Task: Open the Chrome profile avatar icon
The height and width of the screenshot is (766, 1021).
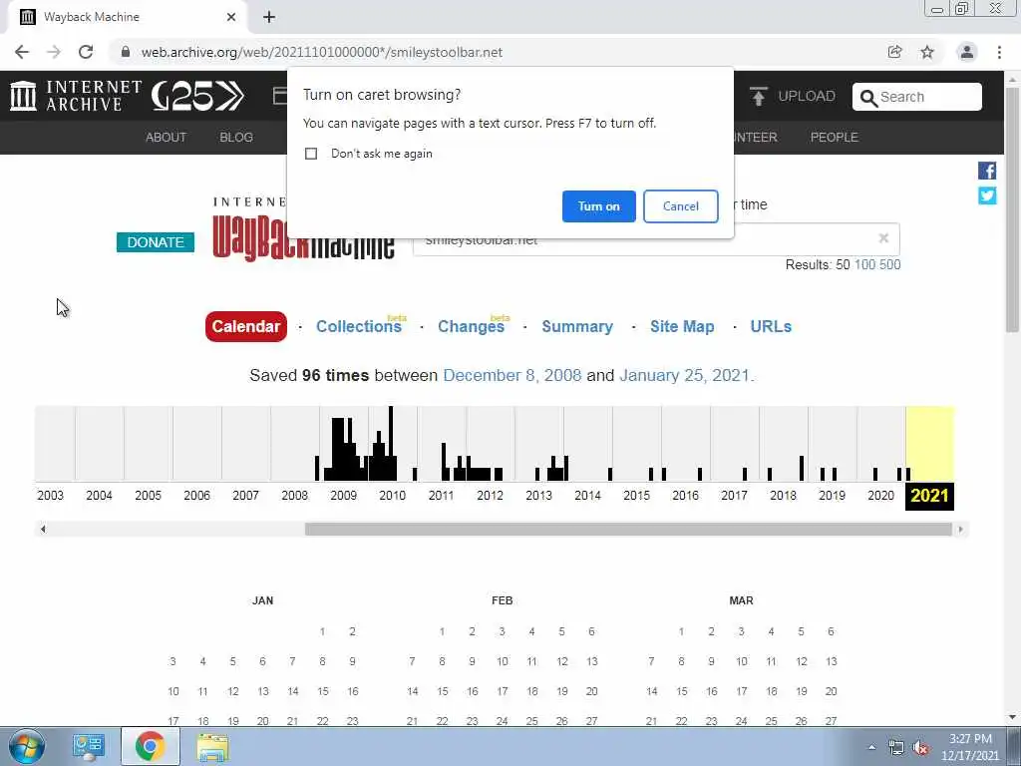Action: 967,52
